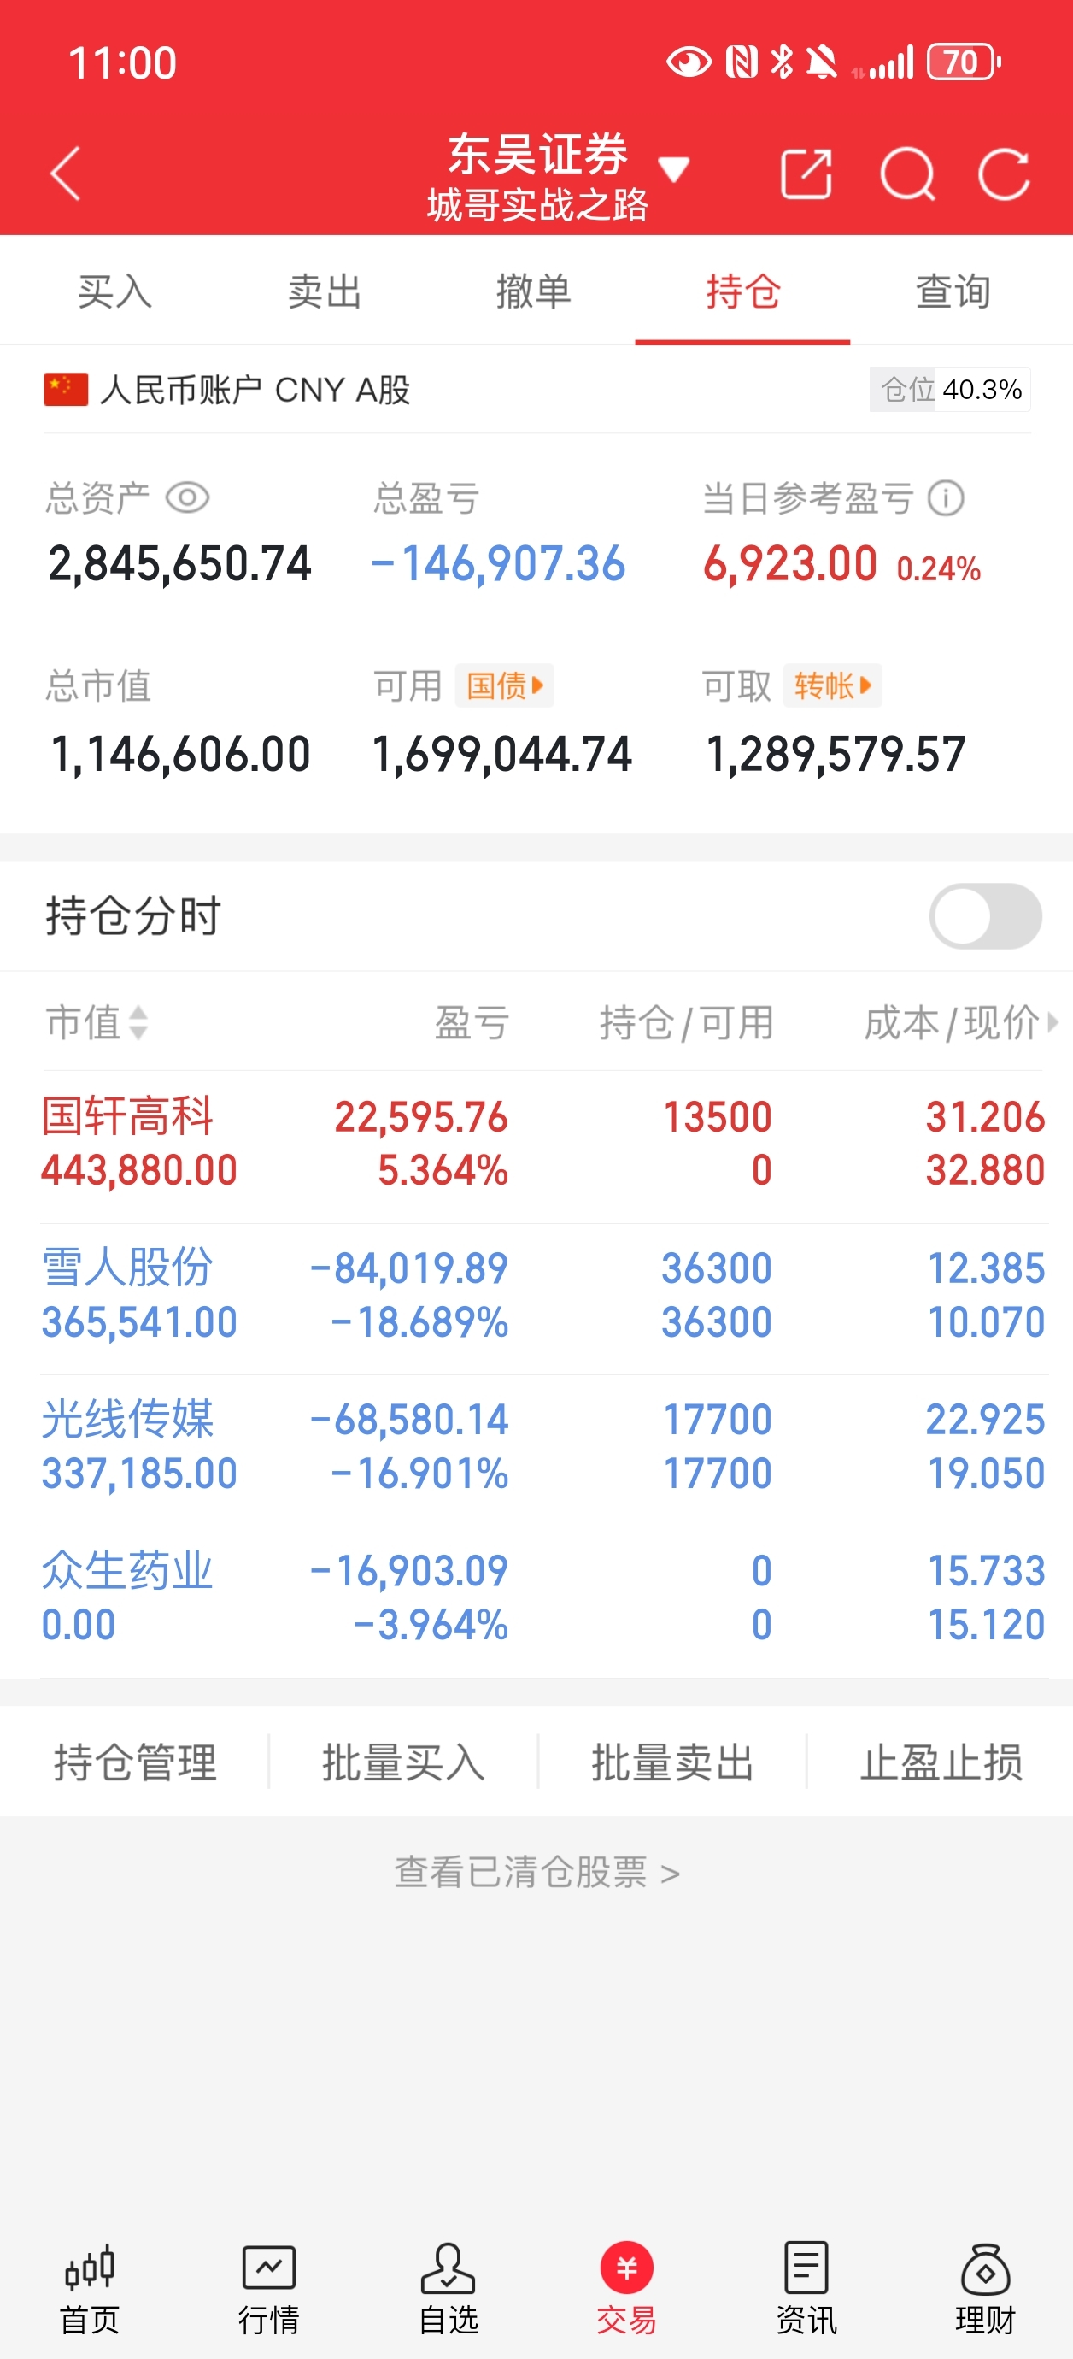1073x2359 pixels.
Task: Tap 雪人股份 loss -84,019.89
Action: [x=408, y=1268]
